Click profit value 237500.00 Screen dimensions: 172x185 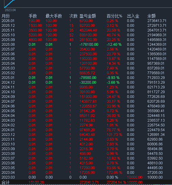click(x=88, y=54)
